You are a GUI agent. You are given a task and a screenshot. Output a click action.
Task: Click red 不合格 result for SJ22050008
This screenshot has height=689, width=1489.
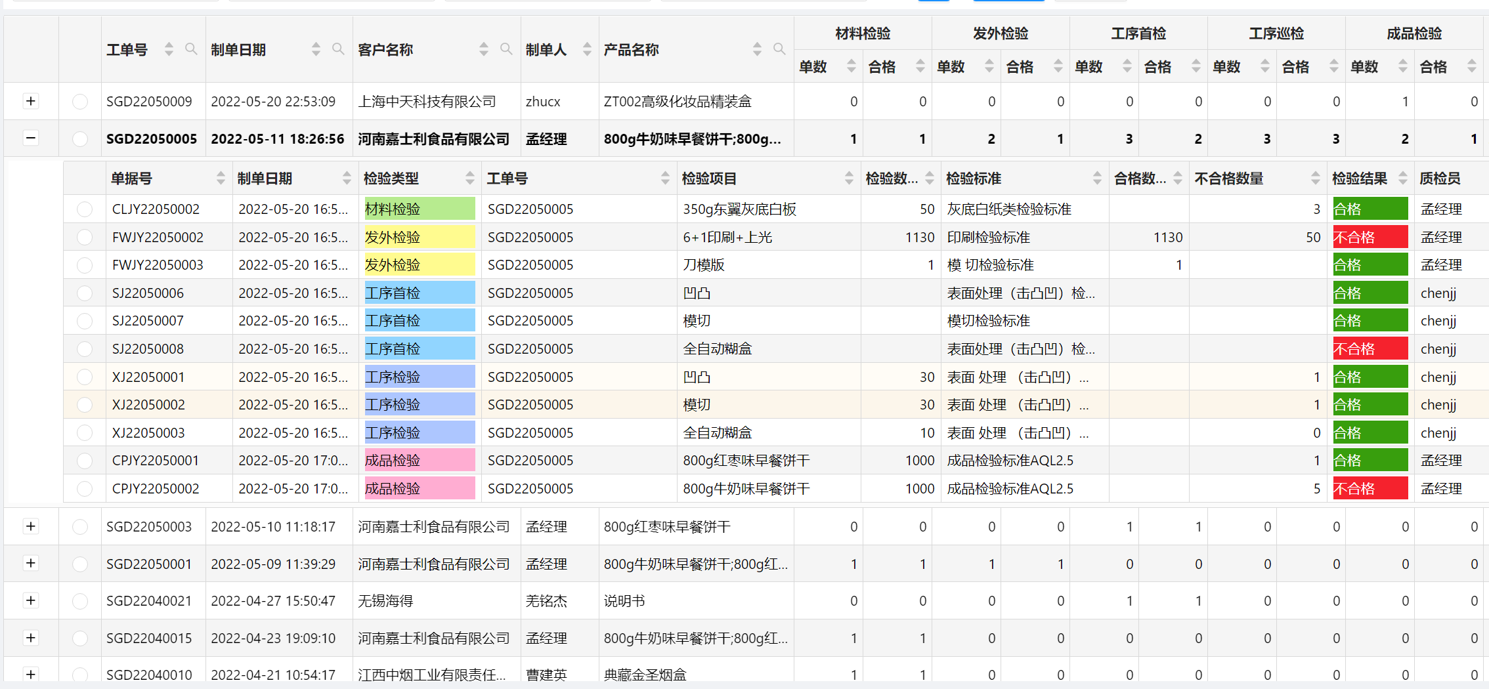coord(1370,349)
